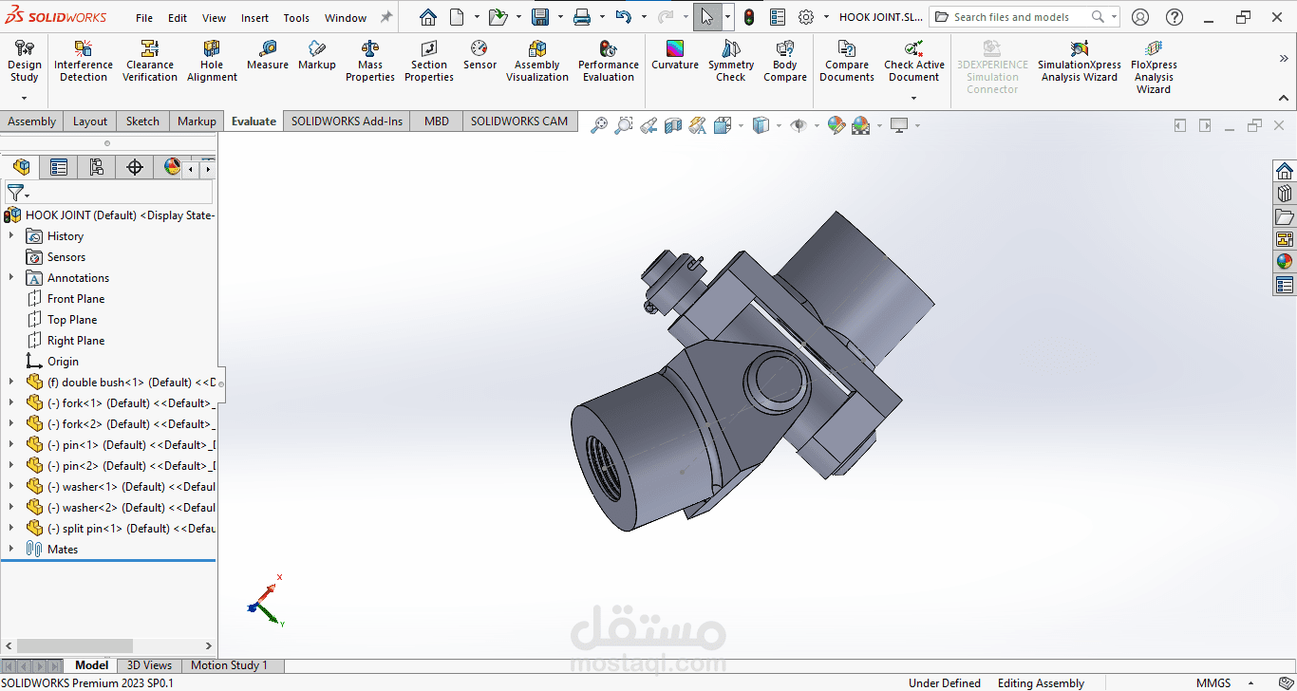Viewport: 1297px width, 691px height.
Task: Select the Origin in the feature tree
Action: 63,361
